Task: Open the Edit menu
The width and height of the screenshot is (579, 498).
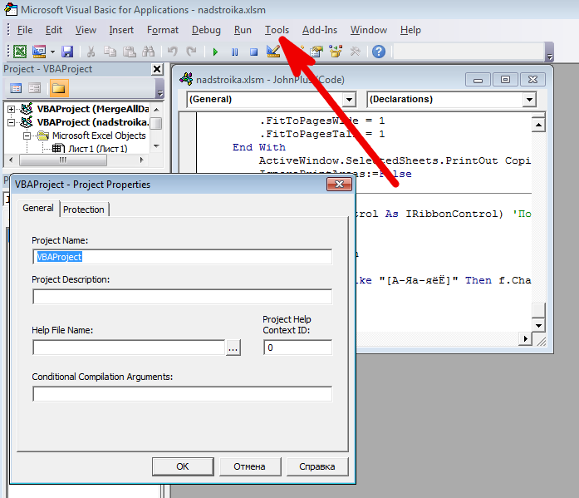Action: (x=53, y=30)
